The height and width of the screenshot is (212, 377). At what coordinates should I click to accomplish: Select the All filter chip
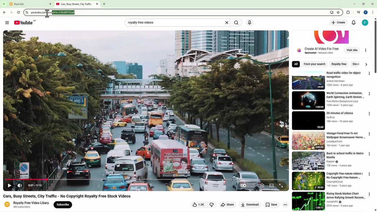[x=296, y=64]
